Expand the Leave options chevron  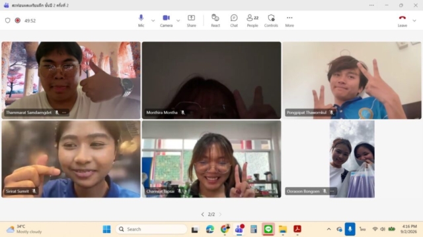point(414,20)
